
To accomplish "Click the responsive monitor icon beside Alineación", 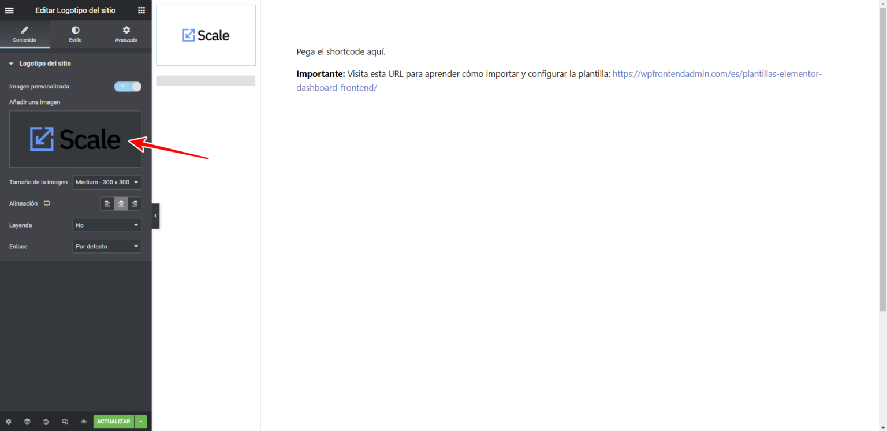I will click(x=47, y=203).
